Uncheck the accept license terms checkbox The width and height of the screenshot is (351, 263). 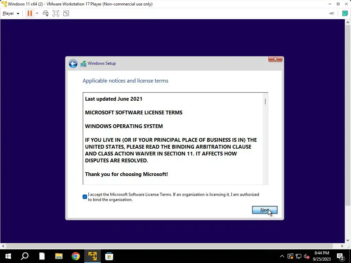(x=85, y=197)
